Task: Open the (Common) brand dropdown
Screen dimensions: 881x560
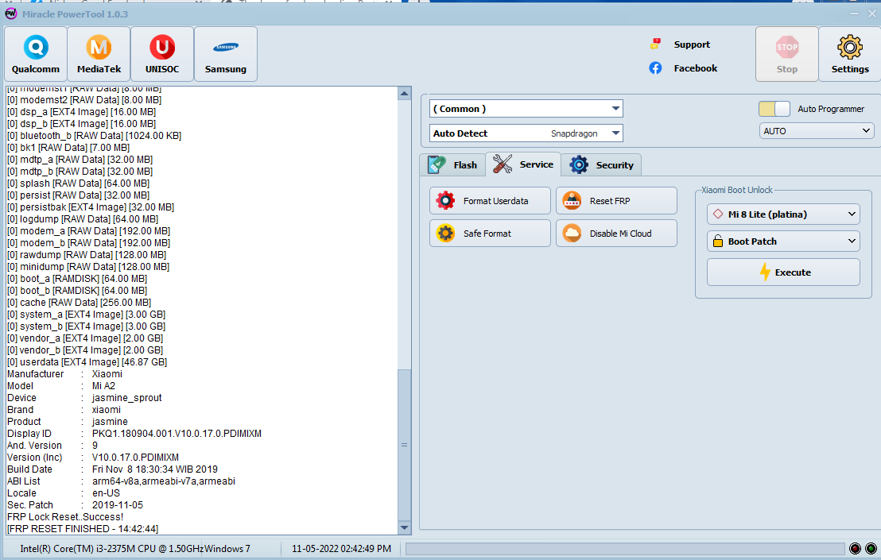Action: 526,109
